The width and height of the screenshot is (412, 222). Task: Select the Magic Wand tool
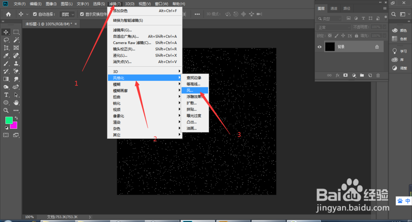16,40
